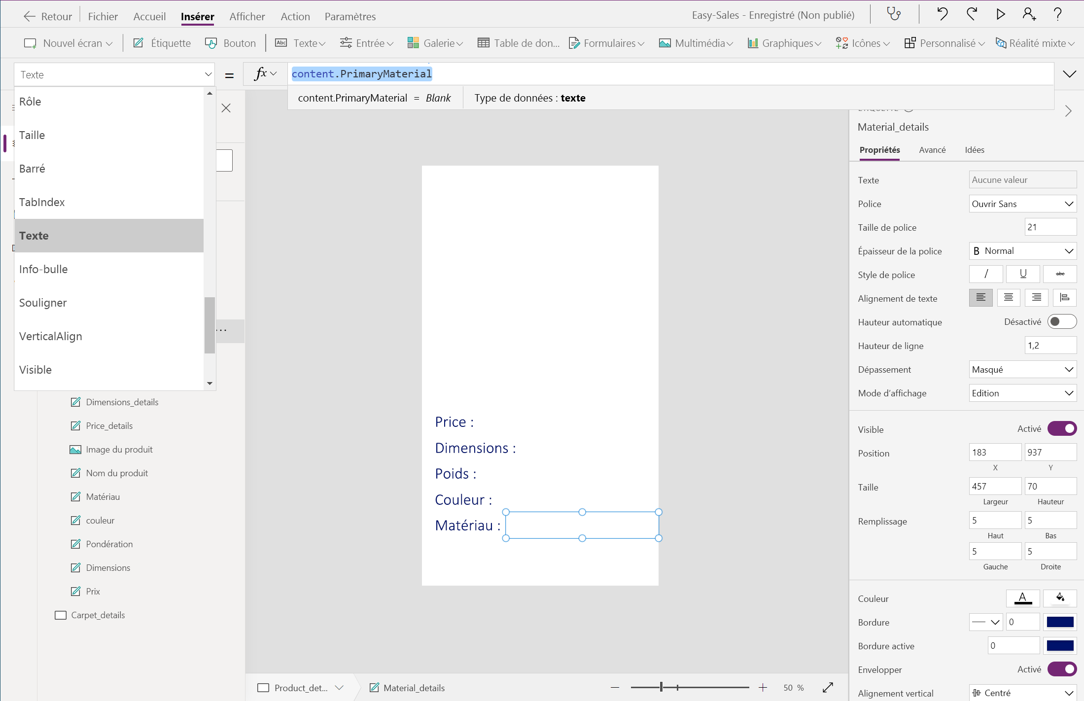
Task: Open the Nouvel écran dropdown
Action: coord(69,43)
